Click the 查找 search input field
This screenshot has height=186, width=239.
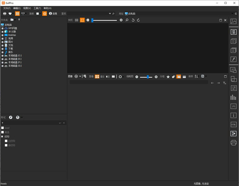tap(84, 14)
